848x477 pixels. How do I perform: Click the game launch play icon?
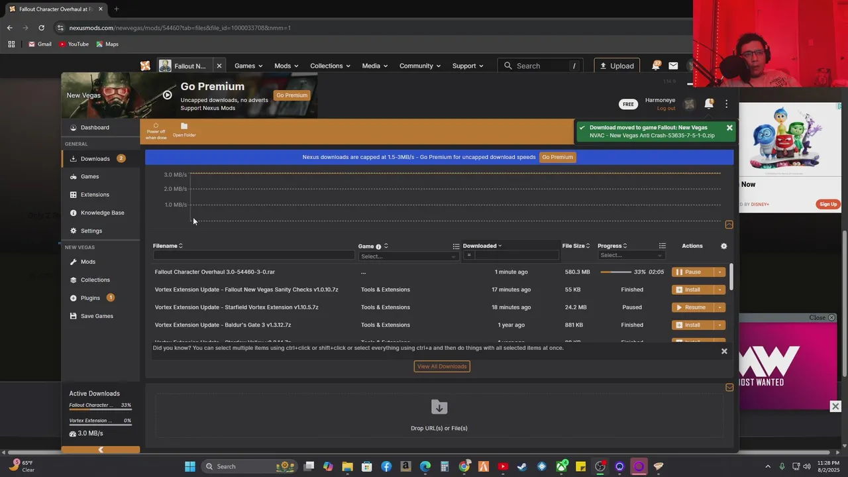168,95
